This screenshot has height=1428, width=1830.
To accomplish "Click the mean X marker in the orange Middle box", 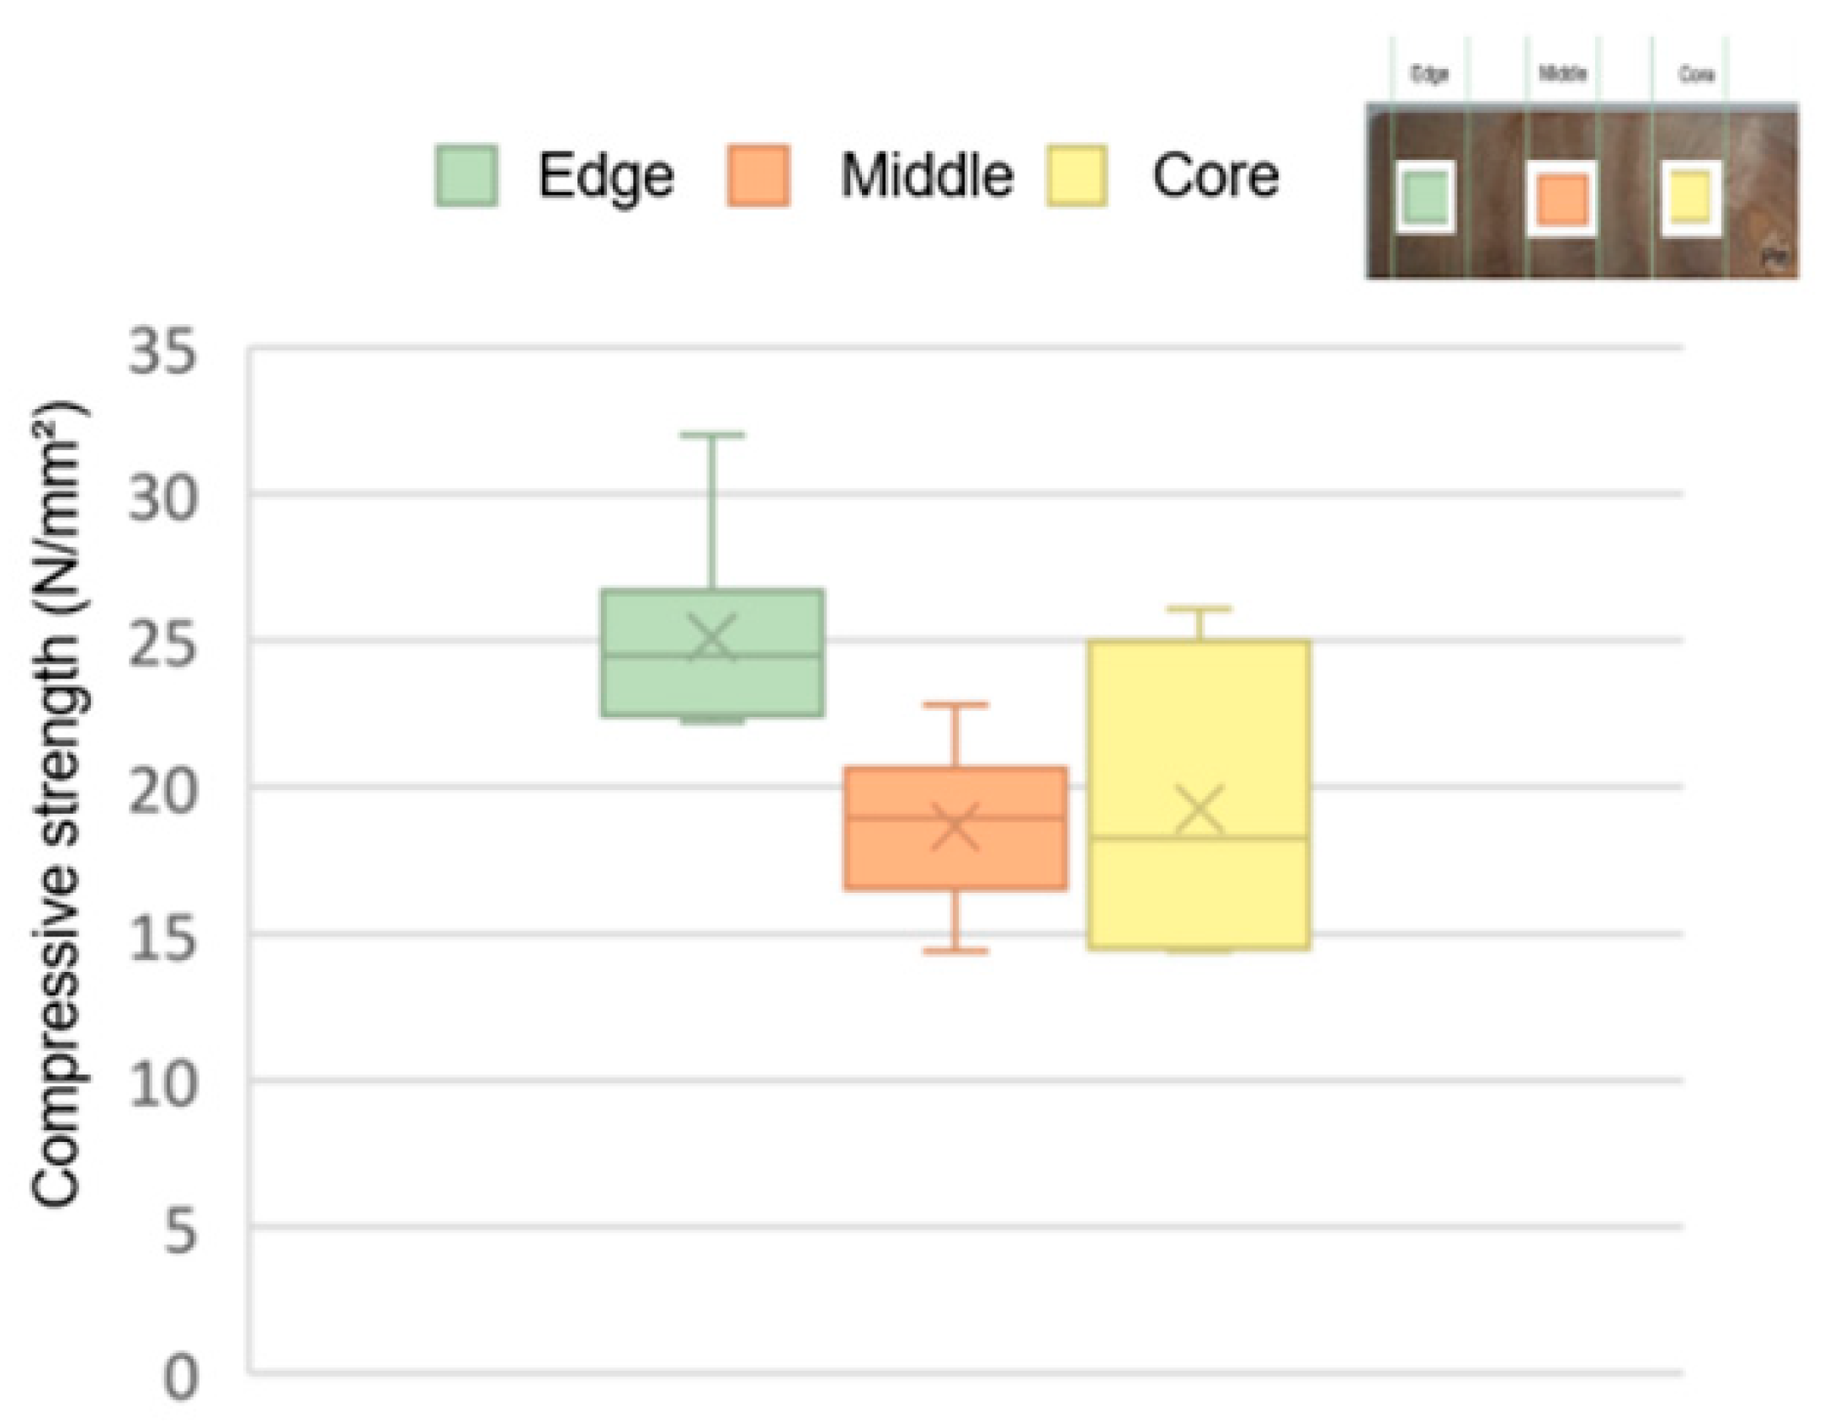I will point(955,825).
